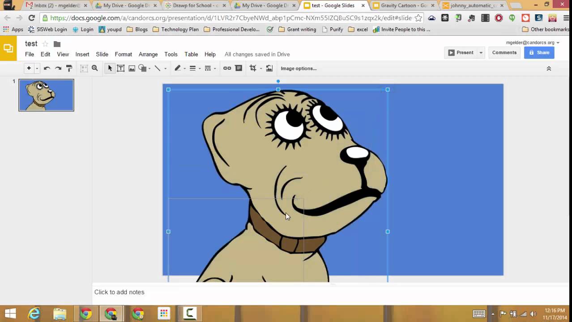Open the crop mask shape dropdown
The image size is (572, 322).
260,69
